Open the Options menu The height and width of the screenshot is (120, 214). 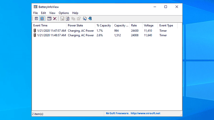tap(64, 13)
